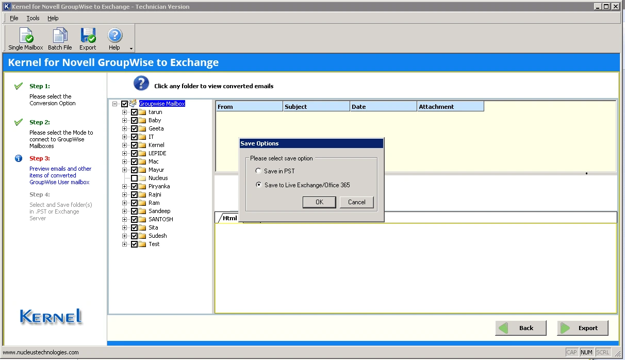Click the SANTOSH folder name
Image resolution: width=625 pixels, height=360 pixels.
coord(161,219)
